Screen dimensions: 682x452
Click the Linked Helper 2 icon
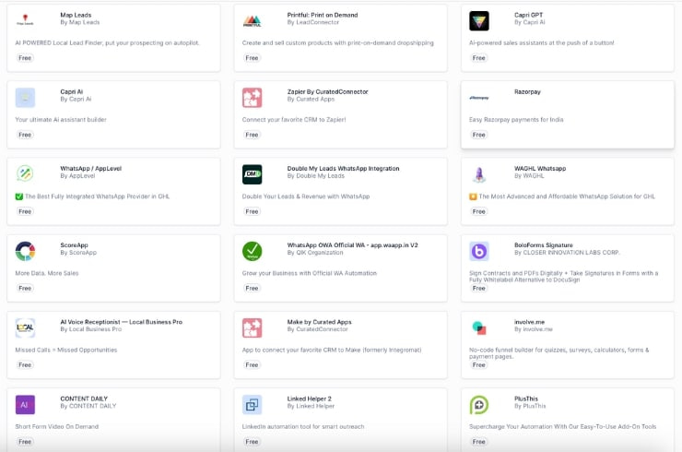pyautogui.click(x=253, y=405)
